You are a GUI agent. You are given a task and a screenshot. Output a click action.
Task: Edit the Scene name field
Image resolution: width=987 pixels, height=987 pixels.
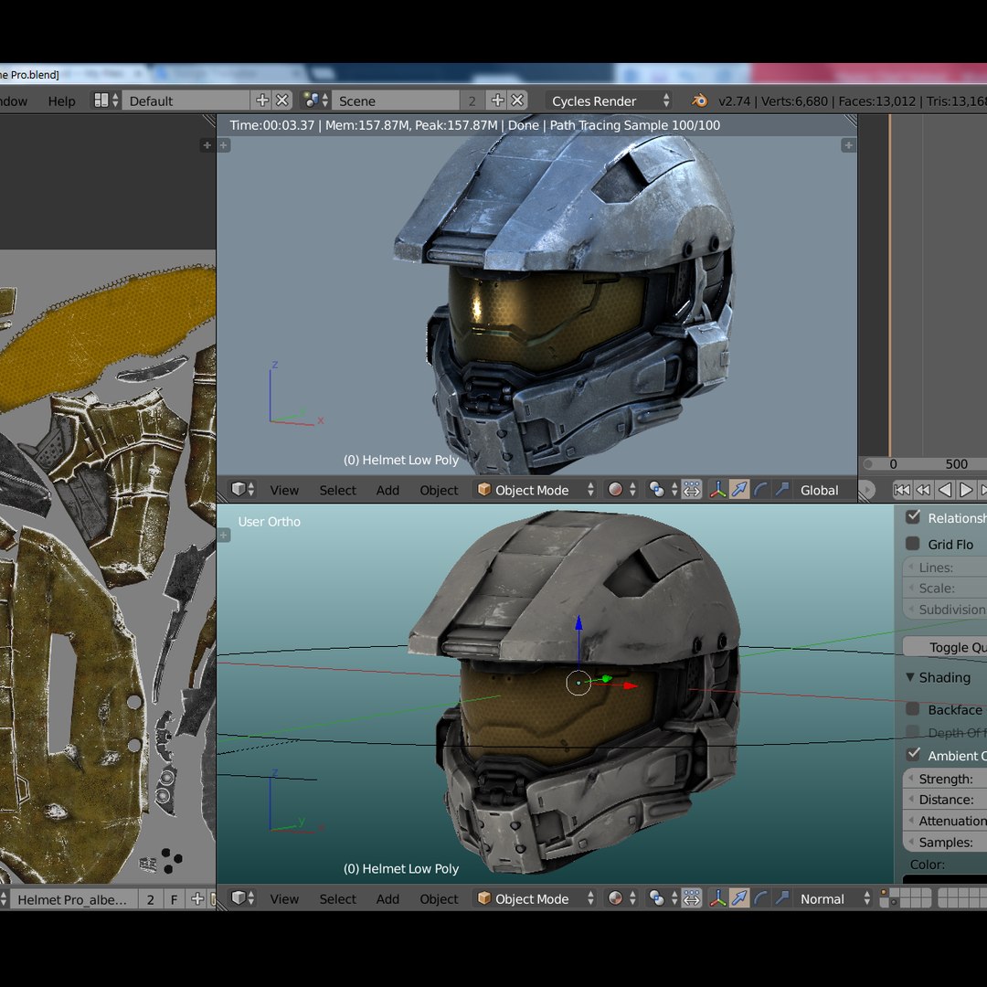(x=396, y=101)
